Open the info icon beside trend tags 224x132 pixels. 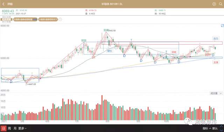pyautogui.click(x=60, y=20)
